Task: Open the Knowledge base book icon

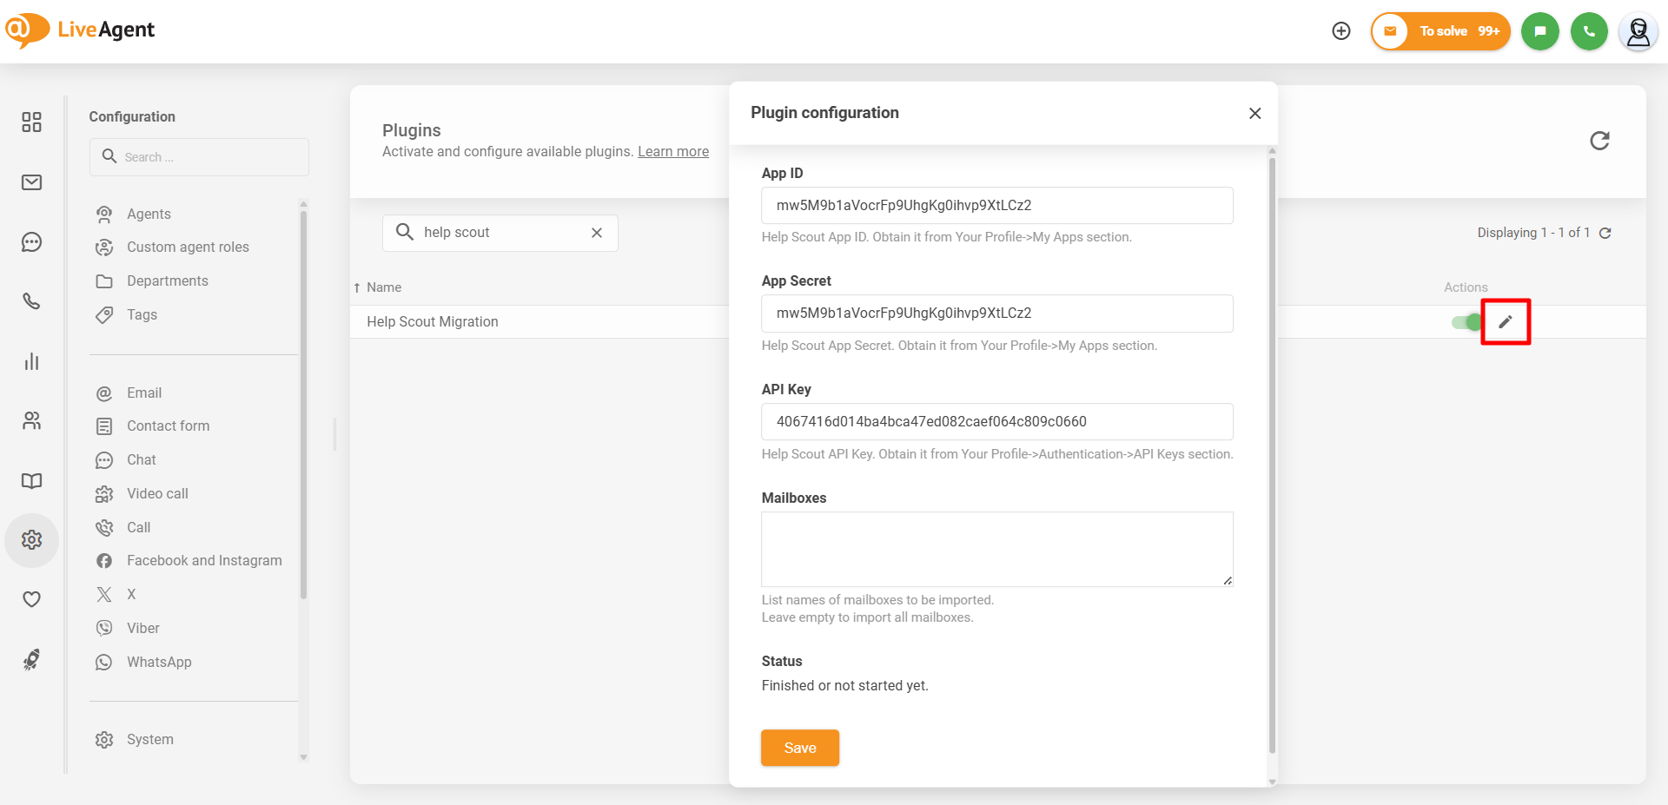Action: tap(32, 481)
